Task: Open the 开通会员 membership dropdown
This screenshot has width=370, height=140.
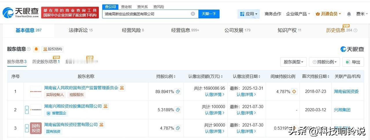Action: pyautogui.click(x=328, y=14)
